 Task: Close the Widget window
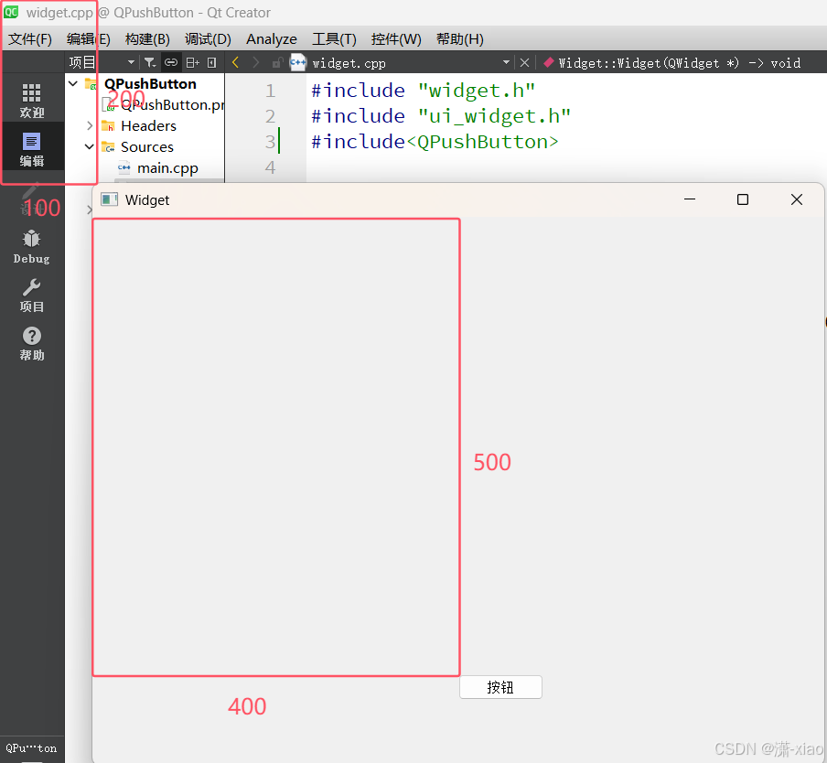[797, 199]
